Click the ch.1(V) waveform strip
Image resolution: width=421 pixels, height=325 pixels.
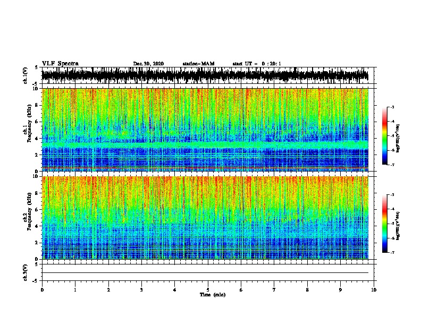click(x=205, y=75)
